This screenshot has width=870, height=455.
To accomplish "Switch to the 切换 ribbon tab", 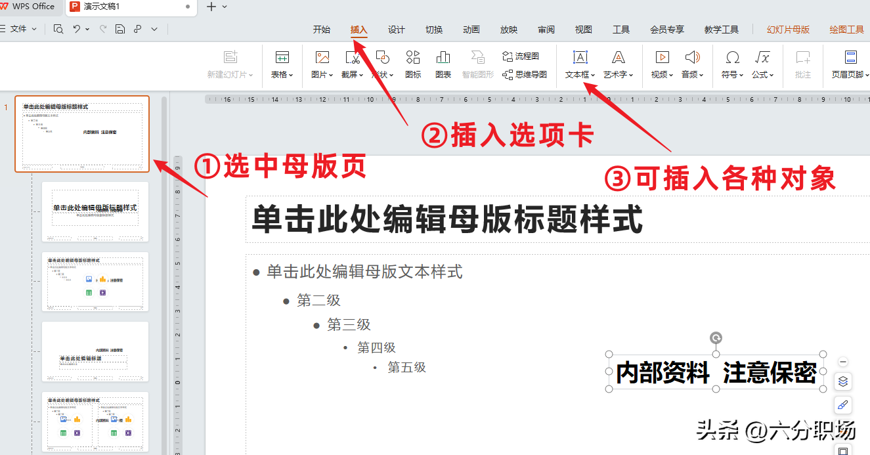I will coord(434,30).
